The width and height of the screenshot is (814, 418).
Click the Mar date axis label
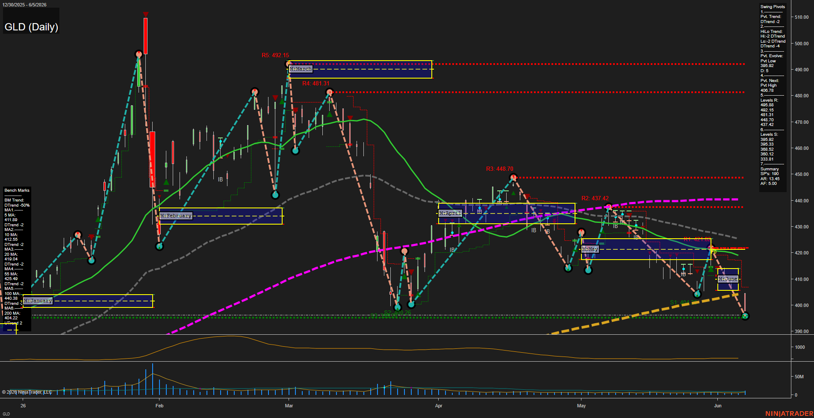[289, 406]
